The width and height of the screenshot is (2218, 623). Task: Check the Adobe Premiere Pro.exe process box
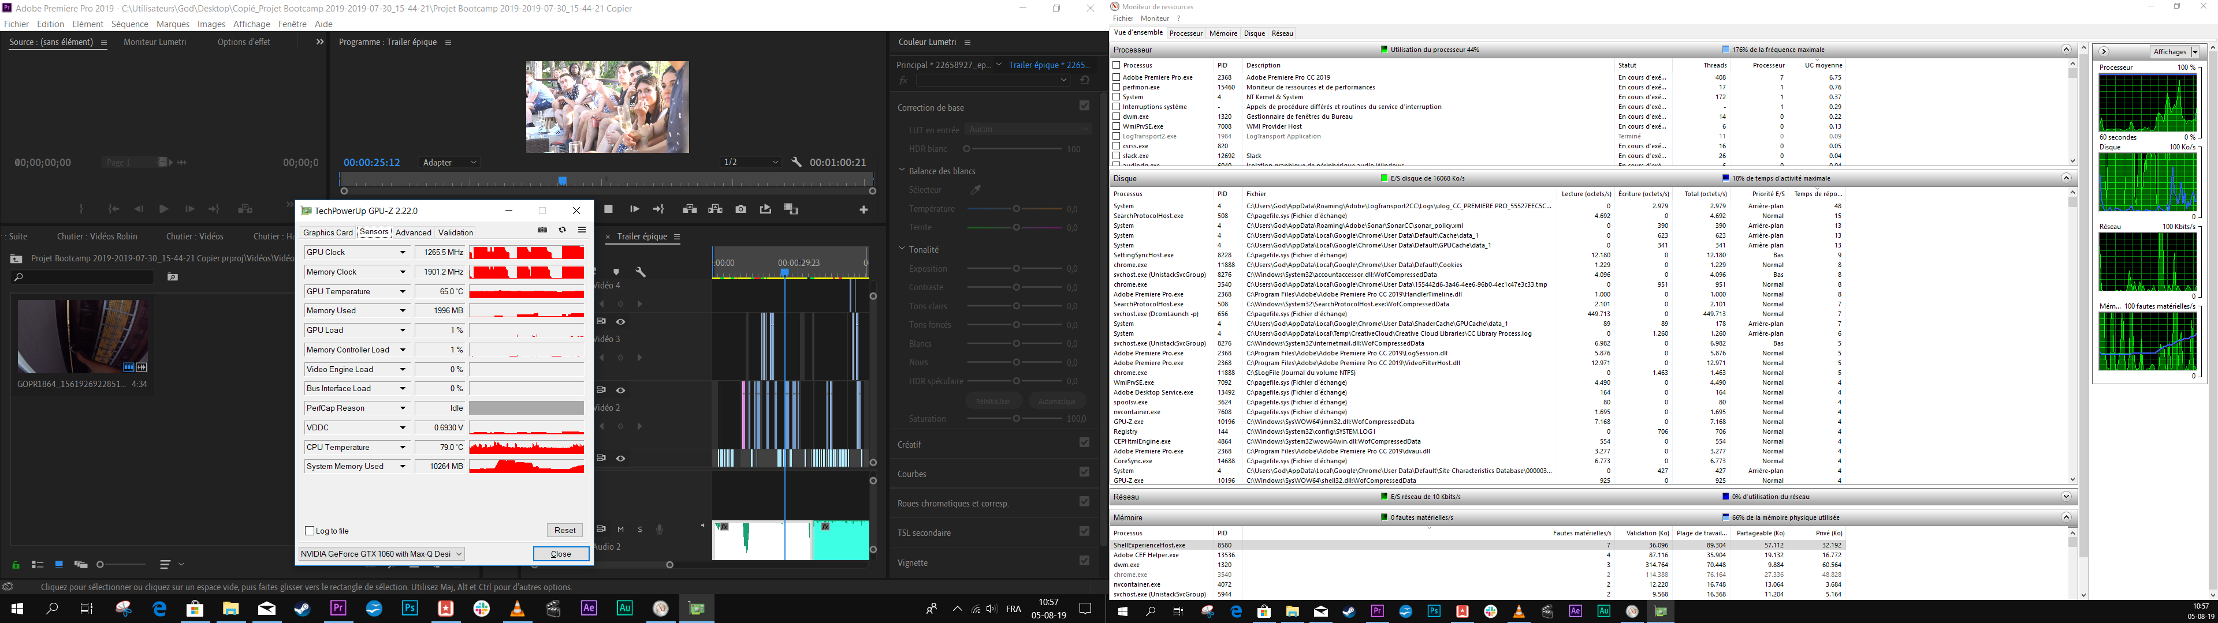[1117, 77]
